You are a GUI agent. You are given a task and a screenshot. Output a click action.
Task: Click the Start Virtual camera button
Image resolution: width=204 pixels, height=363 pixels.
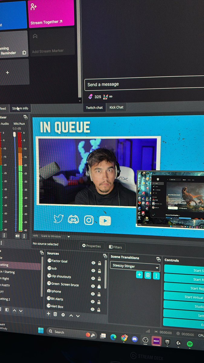coord(184,297)
